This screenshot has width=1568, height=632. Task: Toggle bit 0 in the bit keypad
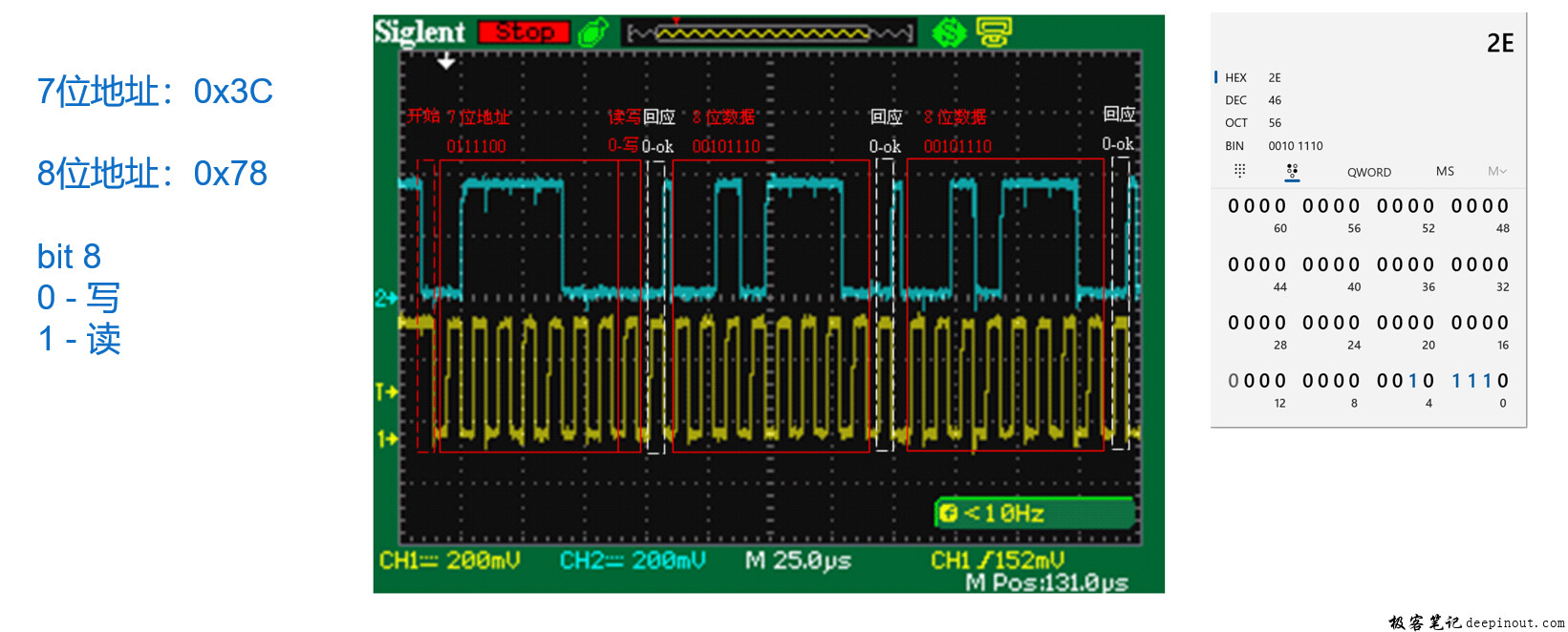pyautogui.click(x=1503, y=381)
